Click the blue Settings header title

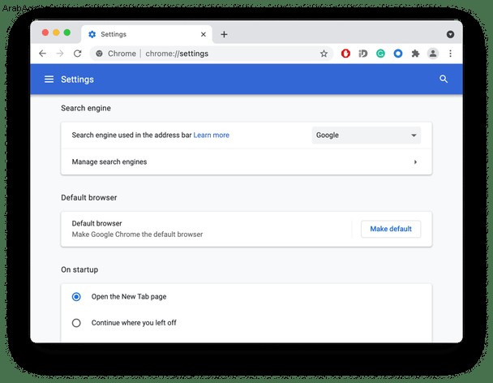[x=77, y=80]
